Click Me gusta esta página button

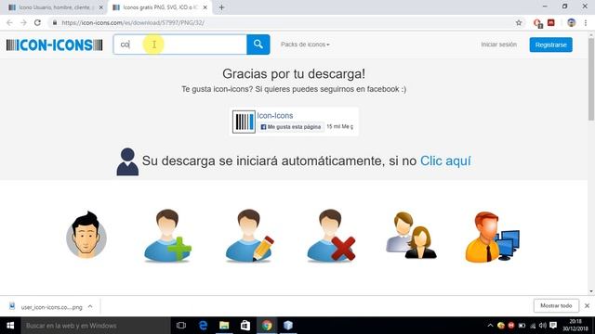click(x=291, y=127)
